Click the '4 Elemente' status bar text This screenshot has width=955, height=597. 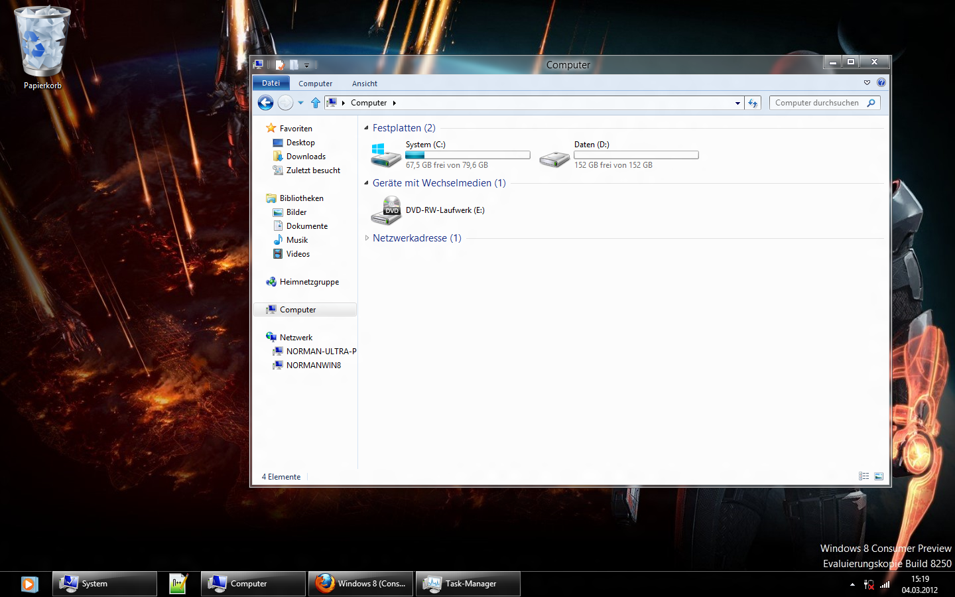point(281,477)
